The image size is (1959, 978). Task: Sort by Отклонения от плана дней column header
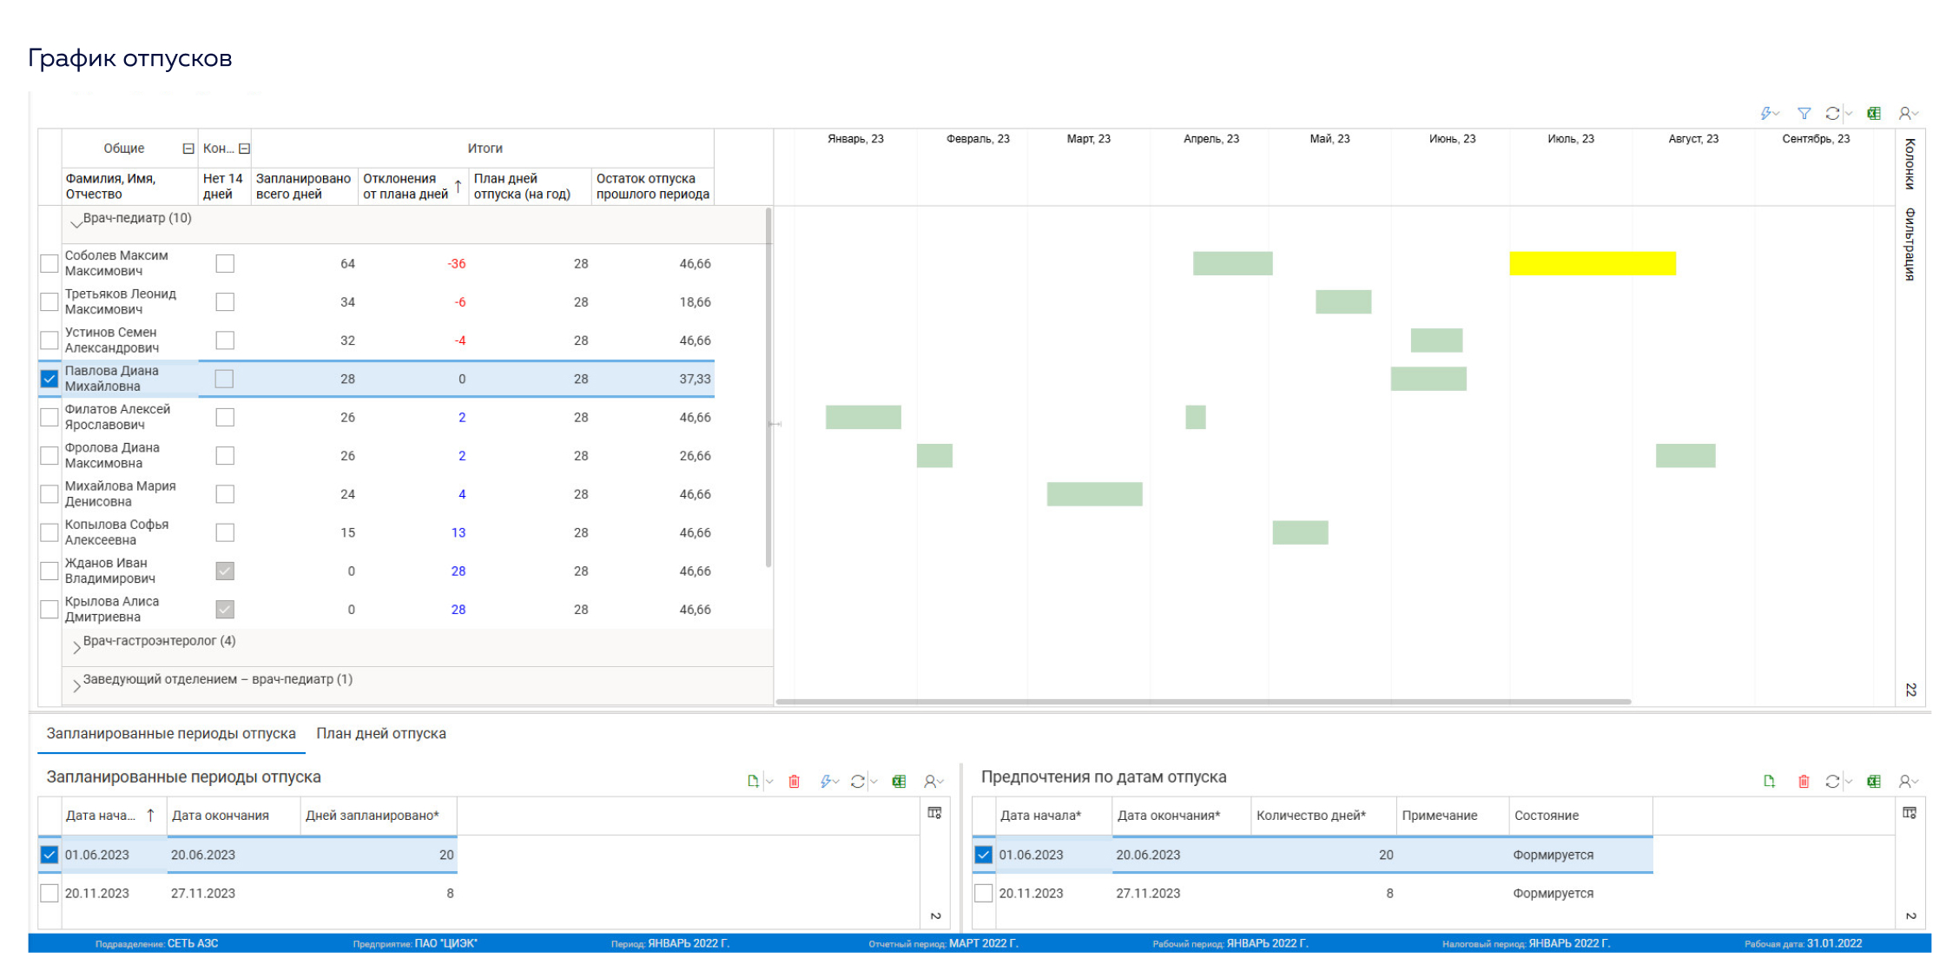click(406, 186)
